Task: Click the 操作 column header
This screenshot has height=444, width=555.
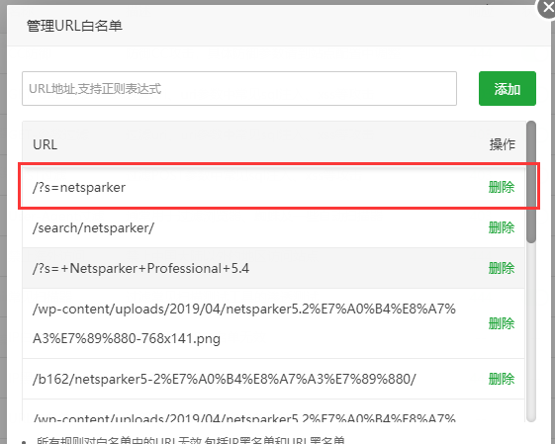Action: coord(503,144)
